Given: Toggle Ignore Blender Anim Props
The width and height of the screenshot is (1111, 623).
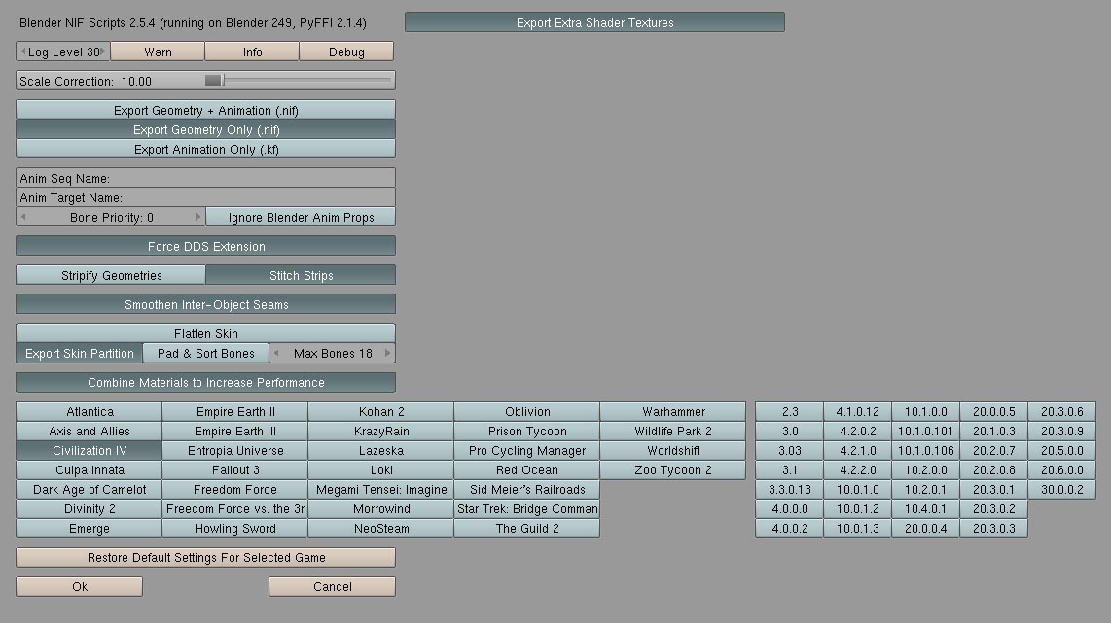Looking at the screenshot, I should coord(301,218).
